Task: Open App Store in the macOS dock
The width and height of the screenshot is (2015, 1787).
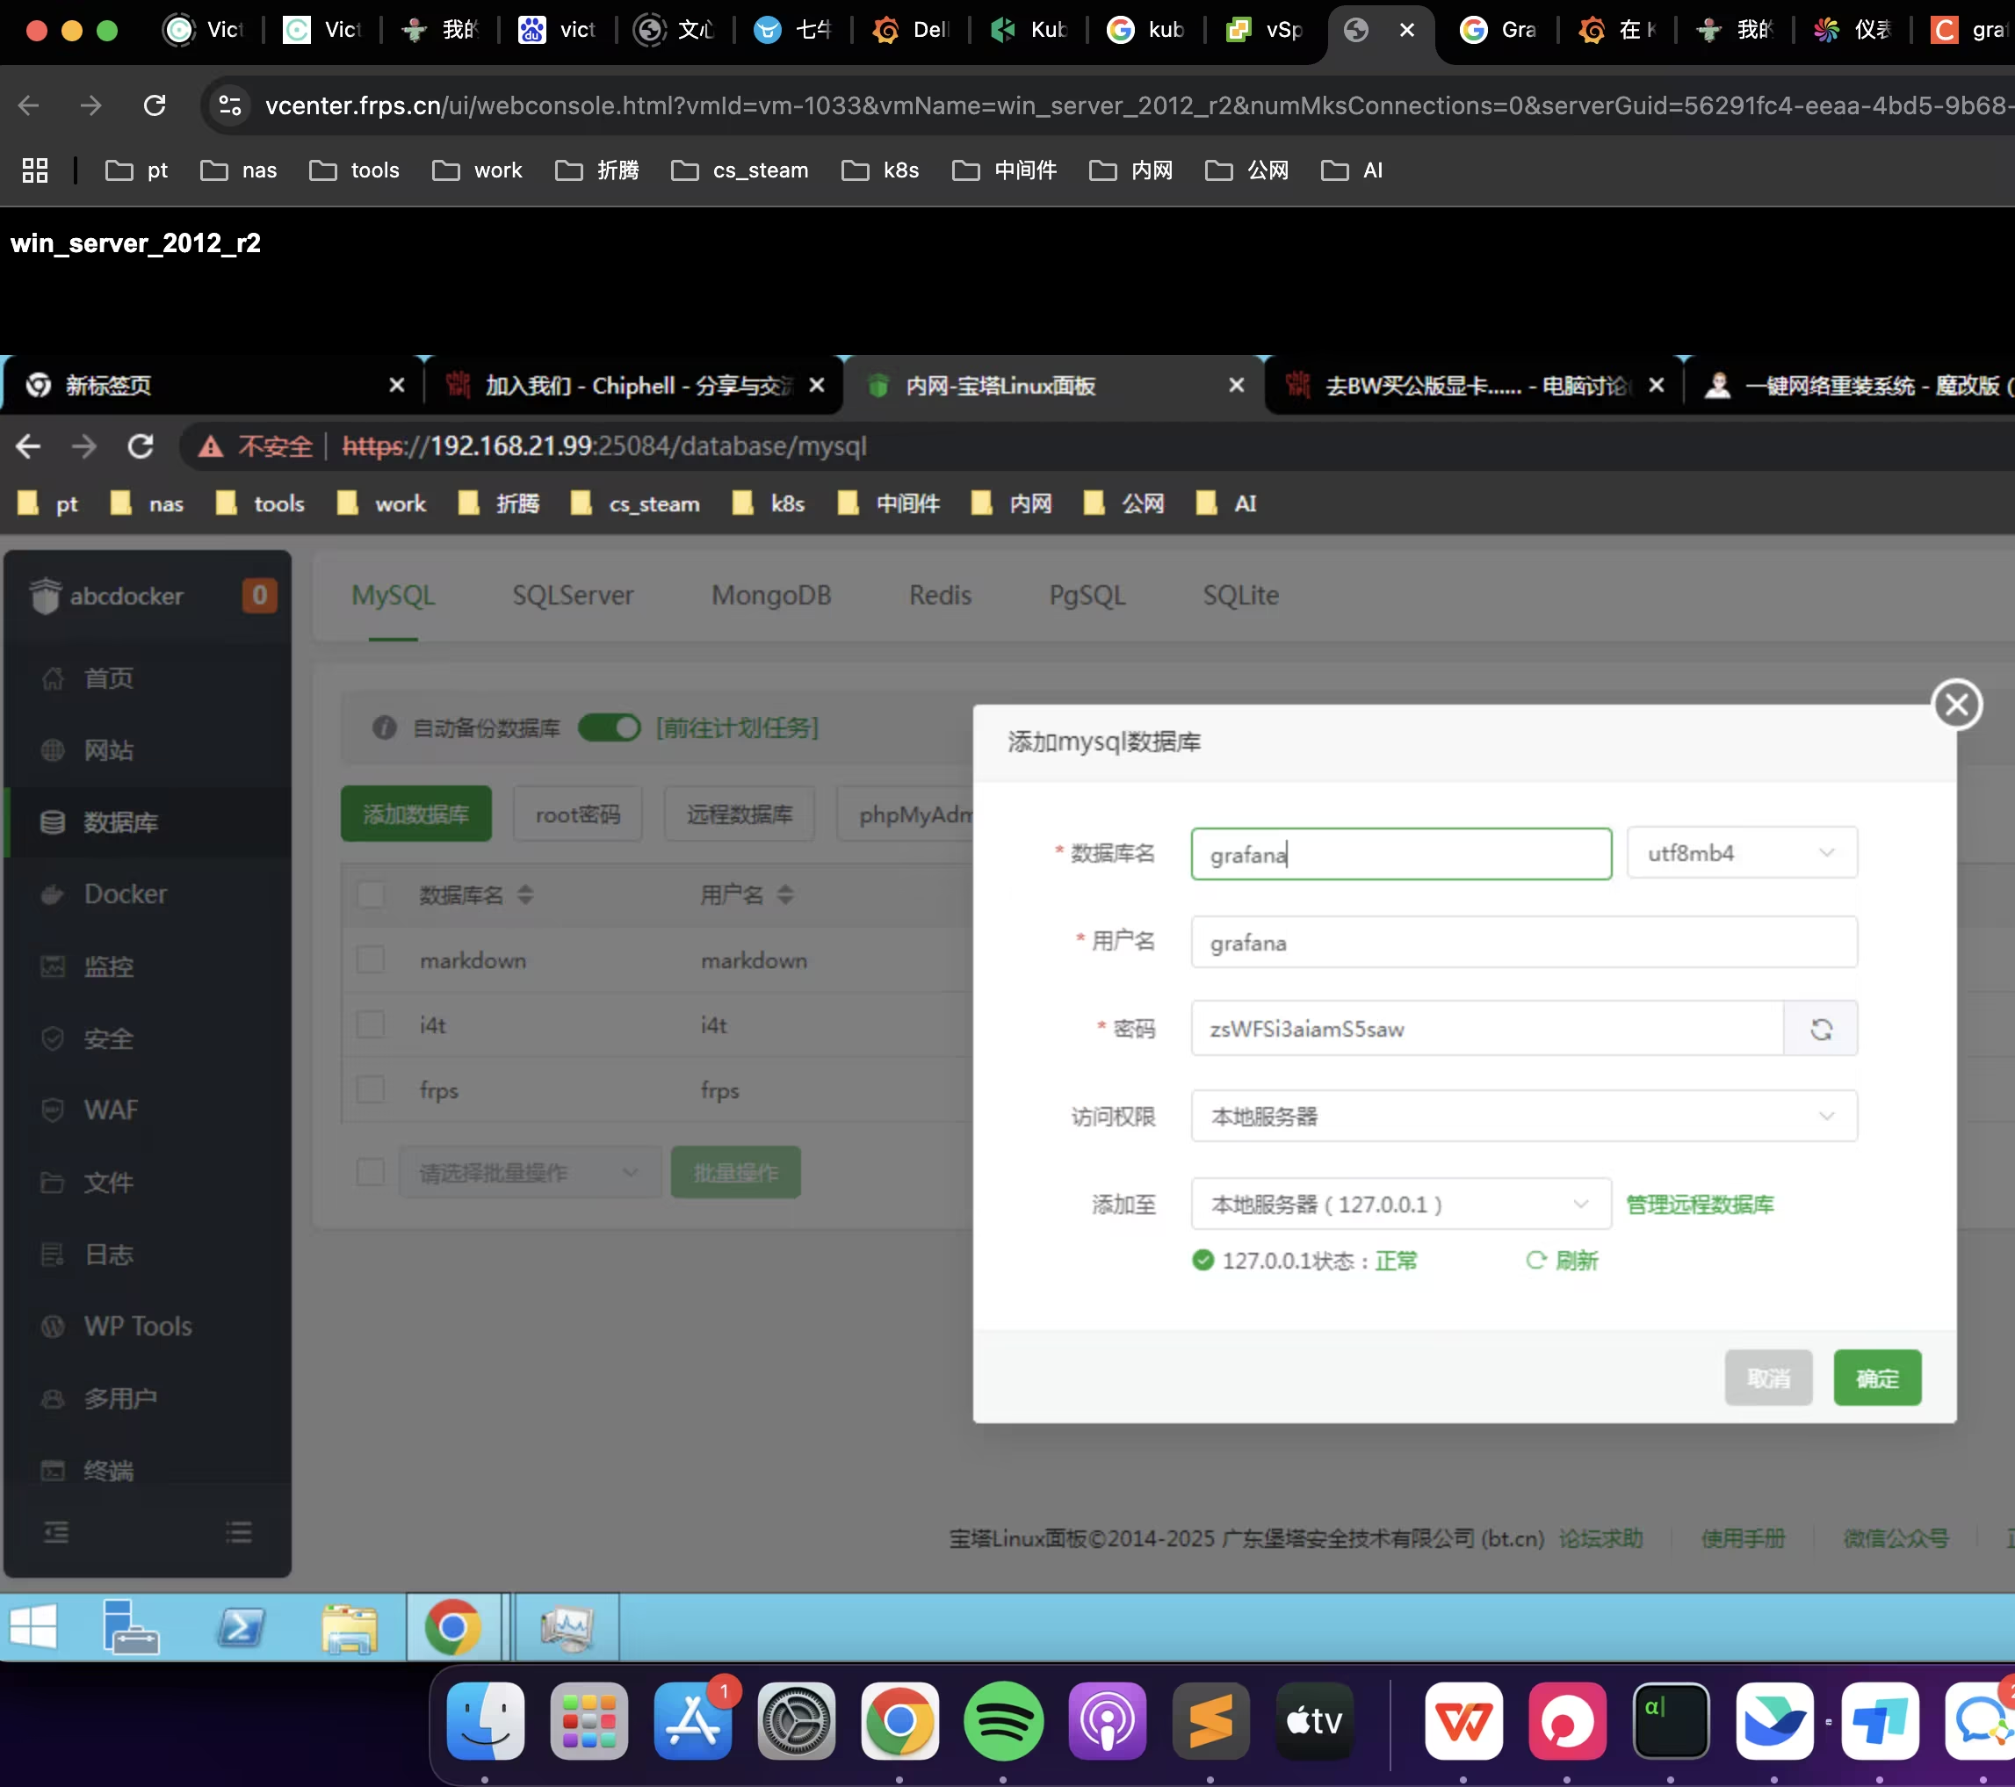Action: [x=692, y=1721]
